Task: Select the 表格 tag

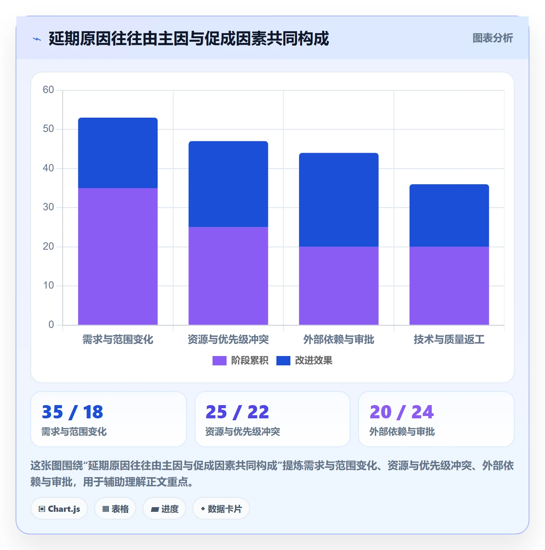Action: pos(115,509)
